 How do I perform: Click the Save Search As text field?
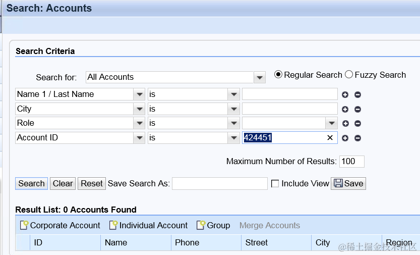pyautogui.click(x=220, y=184)
